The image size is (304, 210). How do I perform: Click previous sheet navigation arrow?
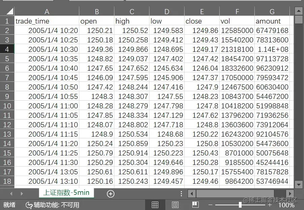tap(11, 194)
